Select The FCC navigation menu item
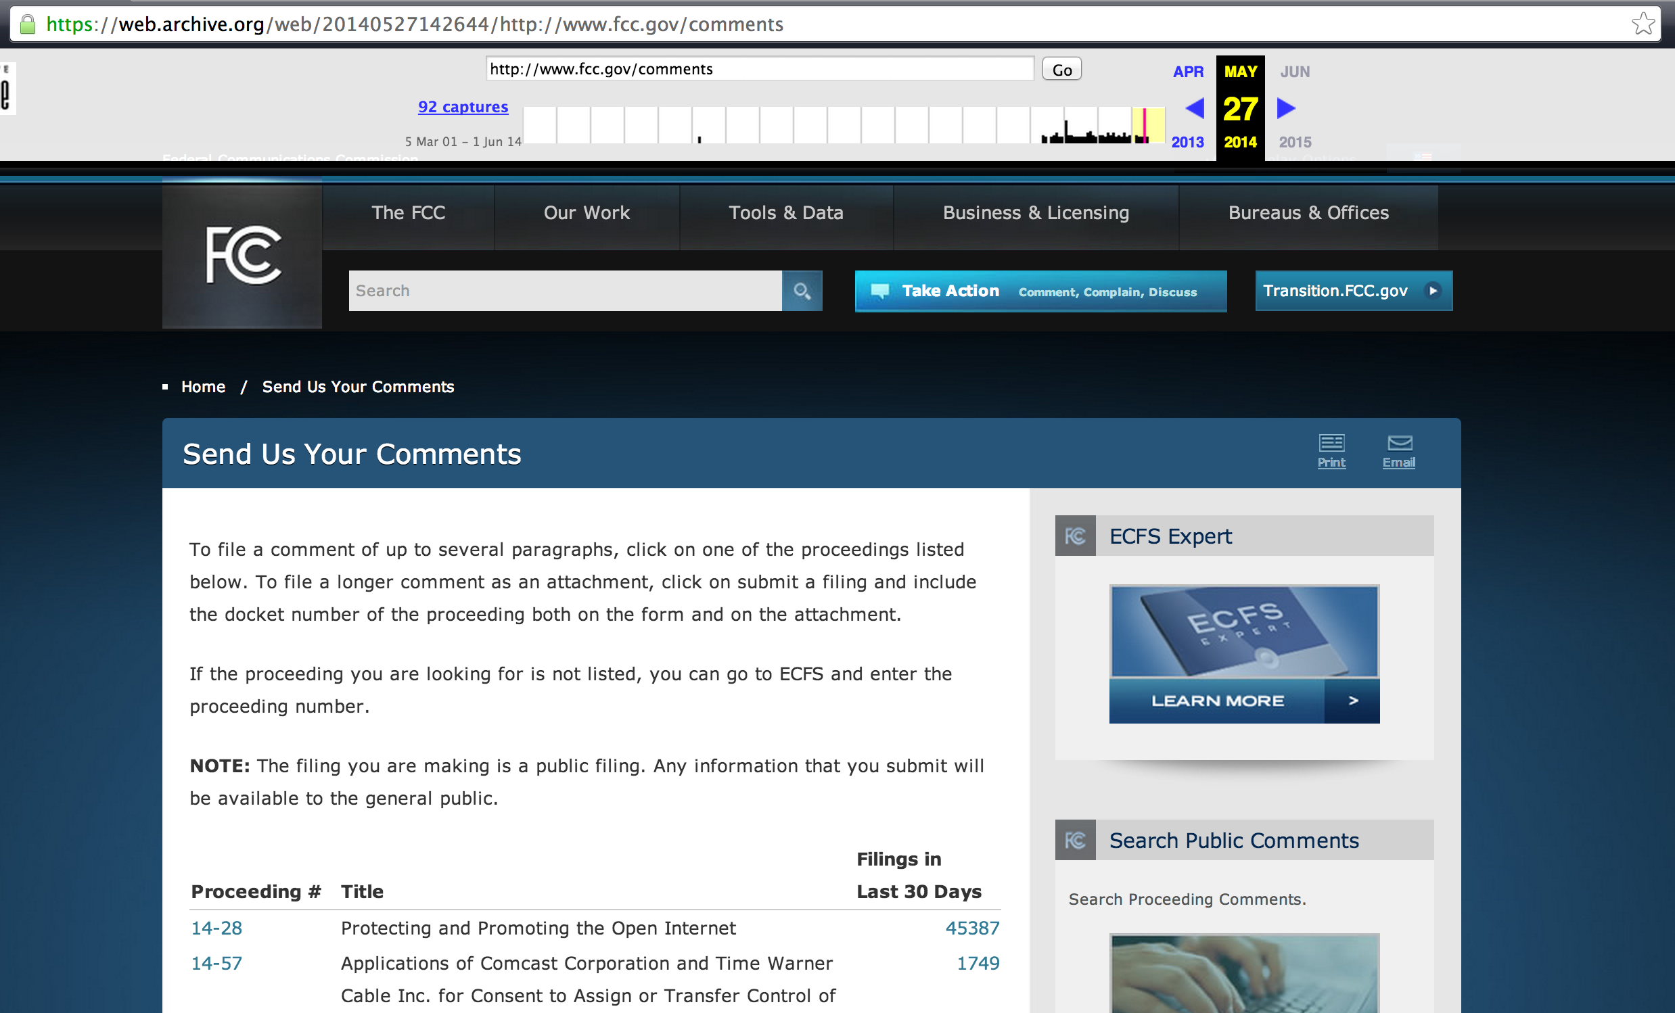 409,212
